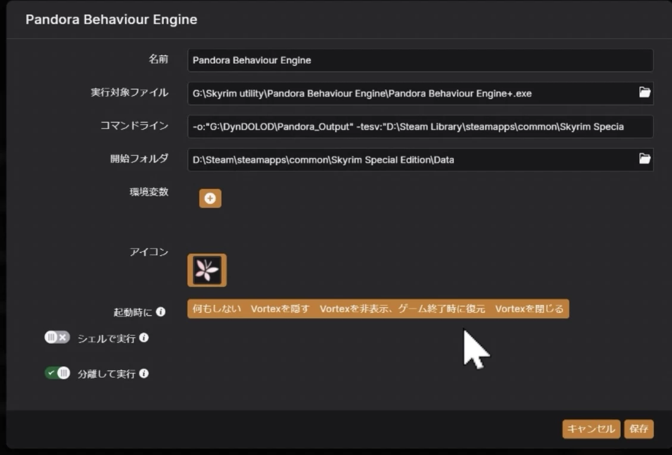Viewport: 672px width, 455px height.
Task: Browse for start folder via folder icon
Action: (645, 159)
